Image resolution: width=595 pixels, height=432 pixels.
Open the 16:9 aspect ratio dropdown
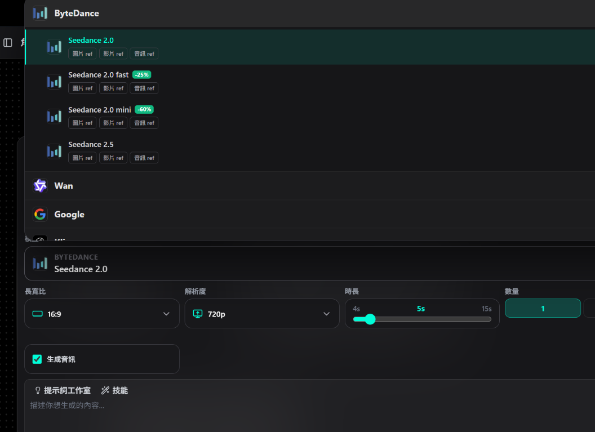(101, 314)
